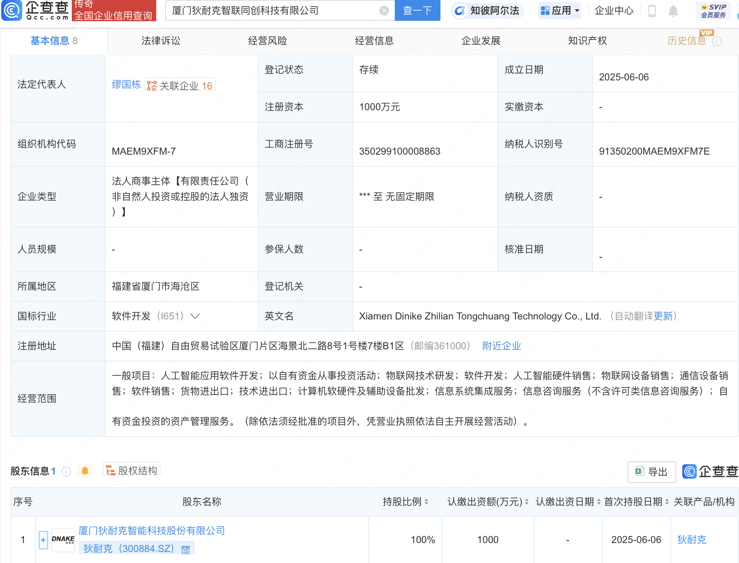Viewport: 739px width, 563px height.
Task: Sort by 认缴出资日期 column arrows
Action: tap(599, 502)
